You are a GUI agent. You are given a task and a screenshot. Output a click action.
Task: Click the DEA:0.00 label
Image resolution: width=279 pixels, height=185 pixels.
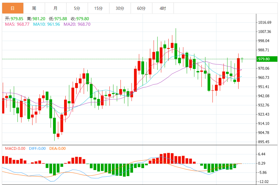pos(57,148)
